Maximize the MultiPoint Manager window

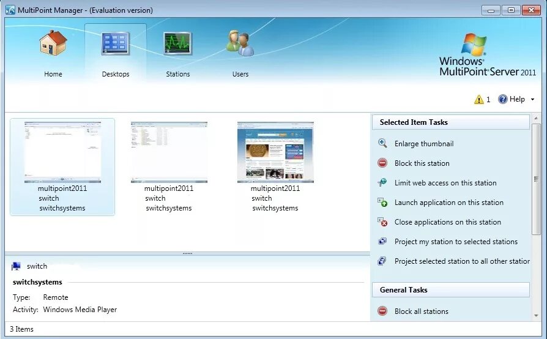click(511, 10)
